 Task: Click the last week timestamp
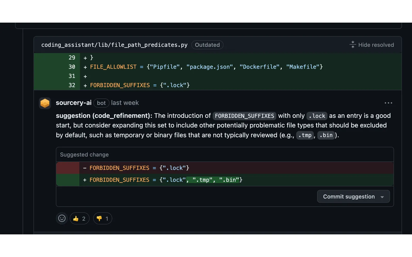coord(125,103)
